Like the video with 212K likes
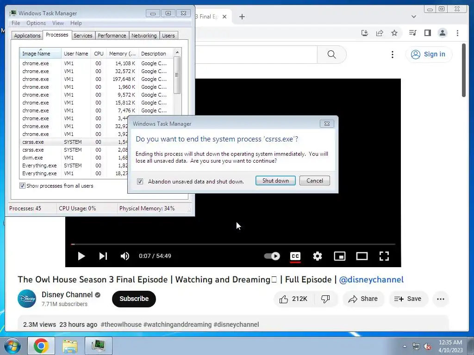This screenshot has height=355, width=474. tap(294, 299)
